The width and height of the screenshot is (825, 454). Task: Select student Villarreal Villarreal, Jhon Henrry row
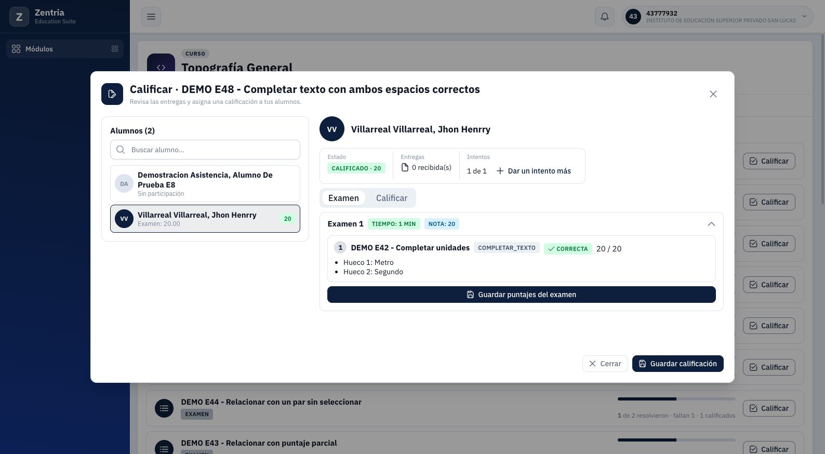pyautogui.click(x=205, y=219)
